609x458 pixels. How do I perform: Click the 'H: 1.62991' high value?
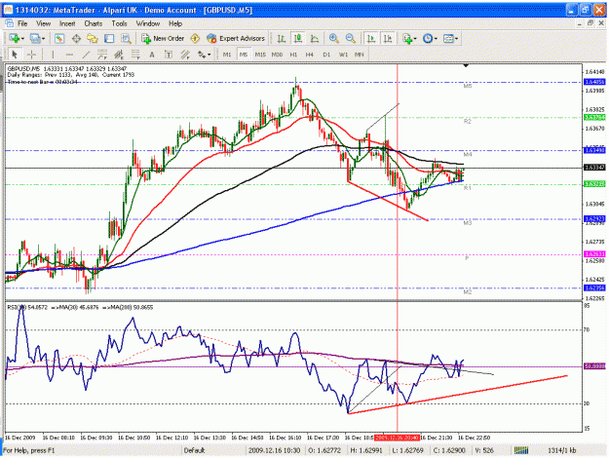(366, 450)
